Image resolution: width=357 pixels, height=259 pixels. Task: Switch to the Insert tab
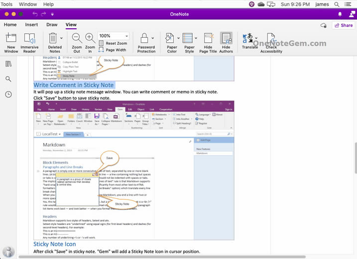point(31,24)
